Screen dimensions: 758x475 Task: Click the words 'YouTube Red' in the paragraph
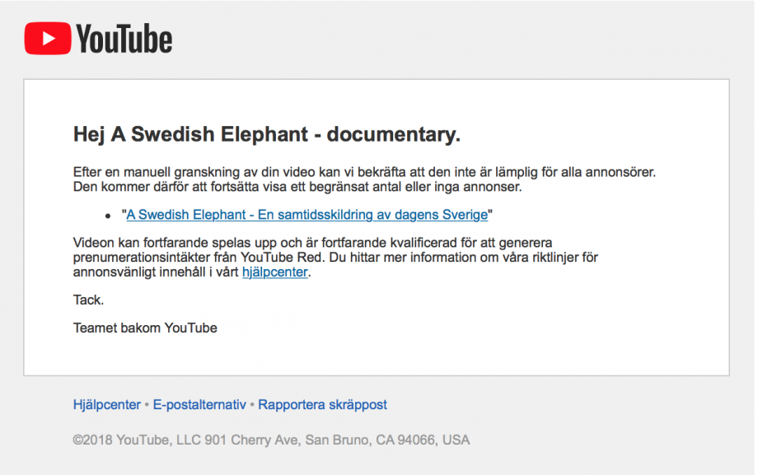(283, 257)
